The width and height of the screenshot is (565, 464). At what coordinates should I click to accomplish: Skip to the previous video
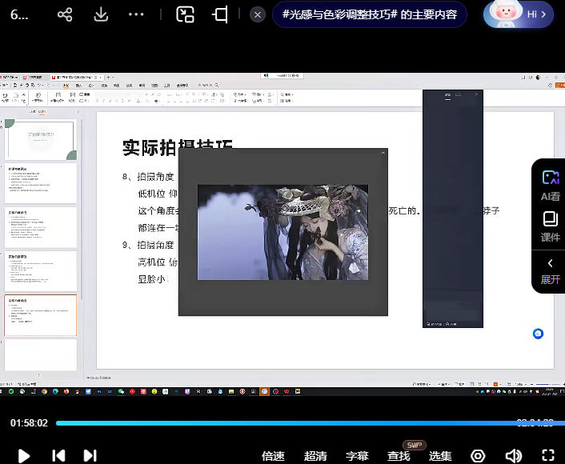pos(58,455)
